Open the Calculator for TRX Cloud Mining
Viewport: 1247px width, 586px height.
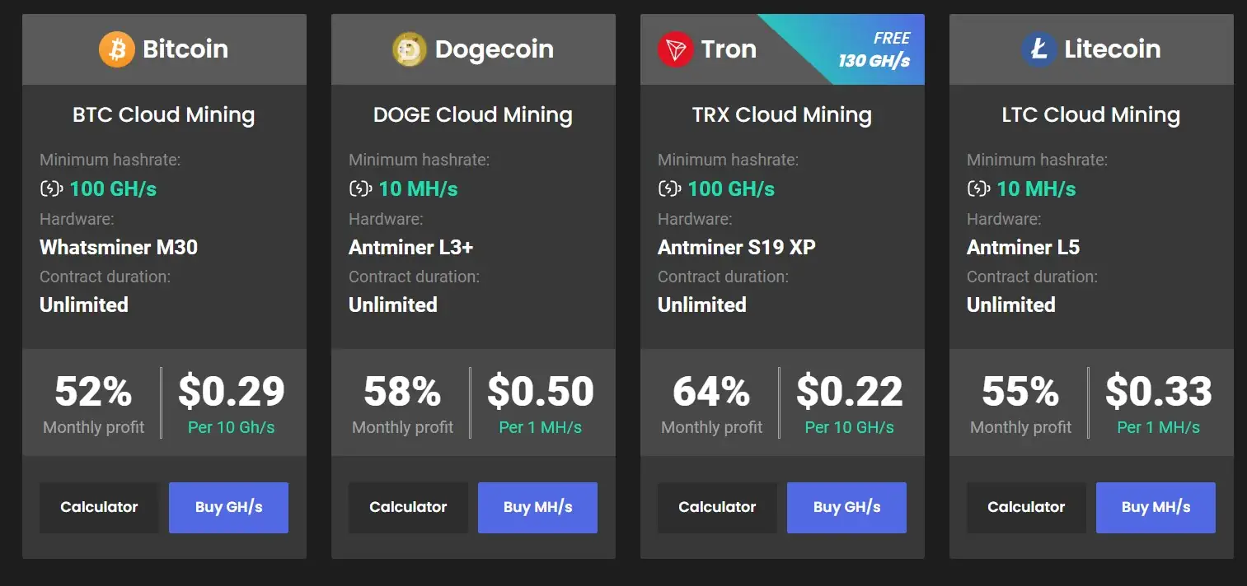point(717,507)
